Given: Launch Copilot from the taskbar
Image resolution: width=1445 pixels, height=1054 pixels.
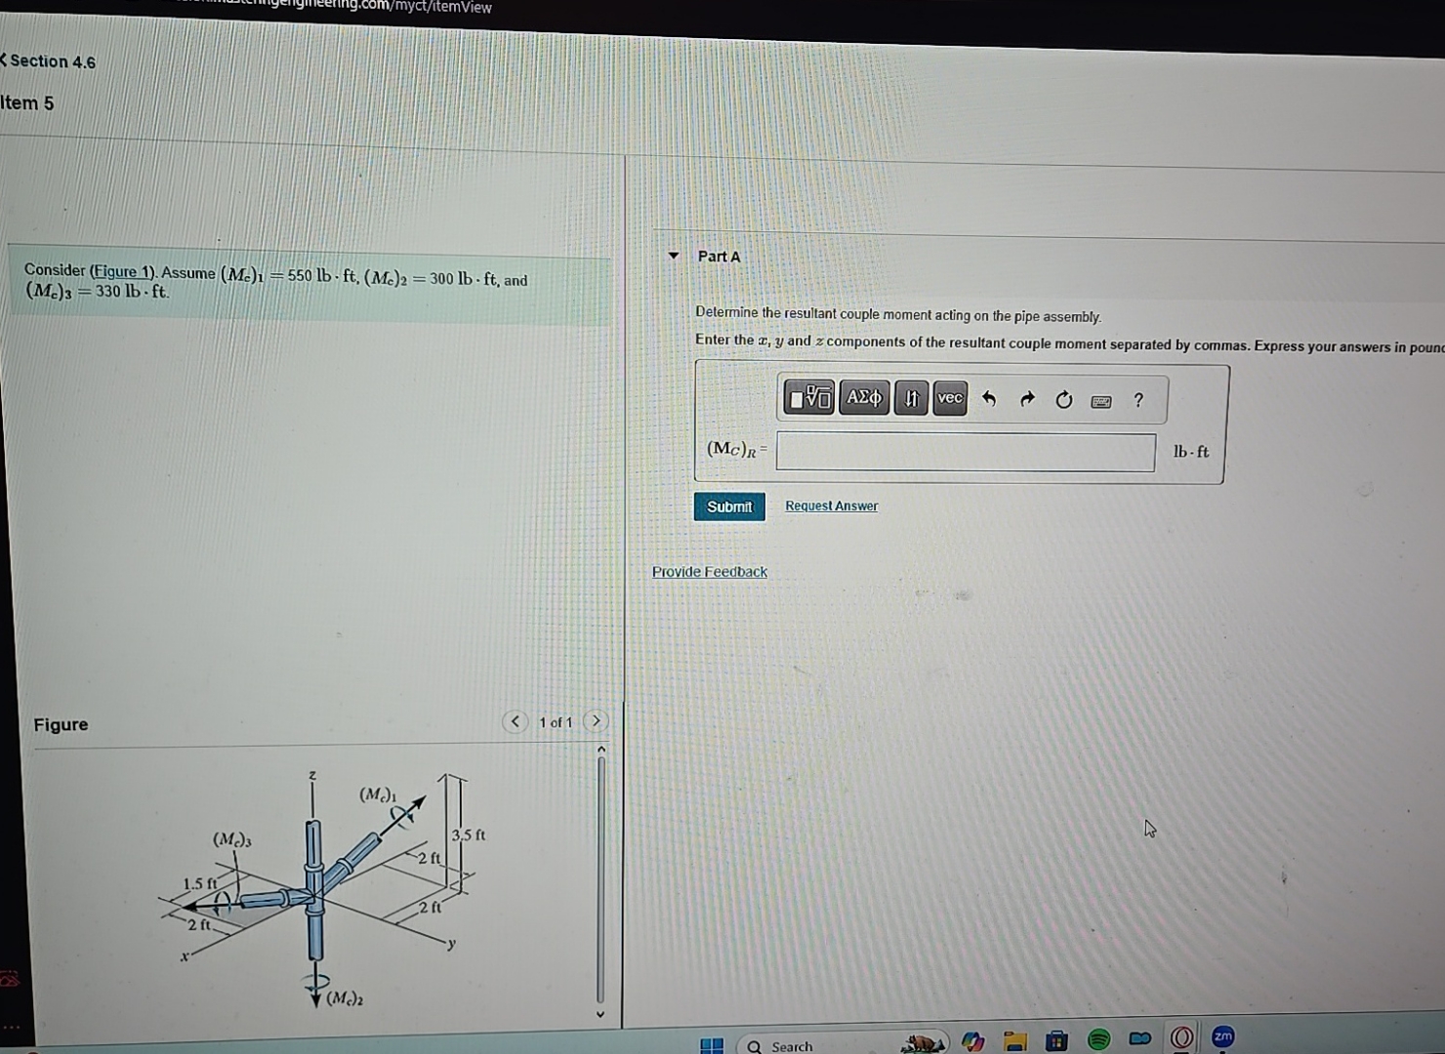Looking at the screenshot, I should (972, 1040).
